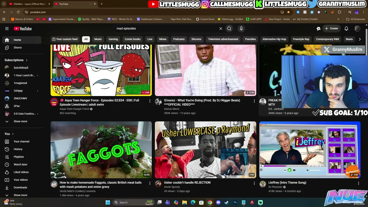The height and width of the screenshot is (207, 368).
Task: Open the iJeffrey Intro Theme Song thumbnail
Action: [310, 150]
